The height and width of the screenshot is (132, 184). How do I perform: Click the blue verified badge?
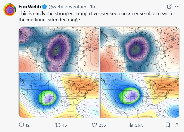click(x=45, y=7)
